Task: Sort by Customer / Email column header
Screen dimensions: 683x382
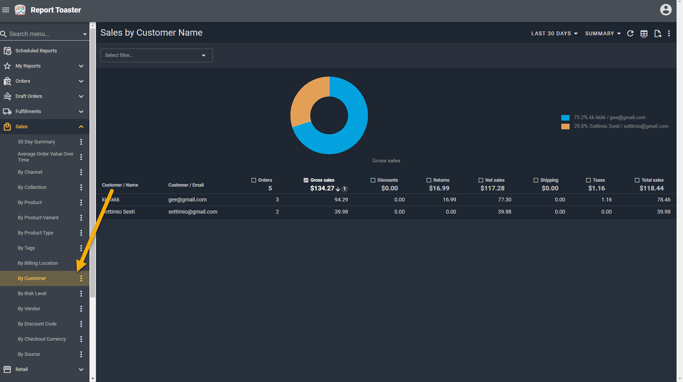Action: 186,185
